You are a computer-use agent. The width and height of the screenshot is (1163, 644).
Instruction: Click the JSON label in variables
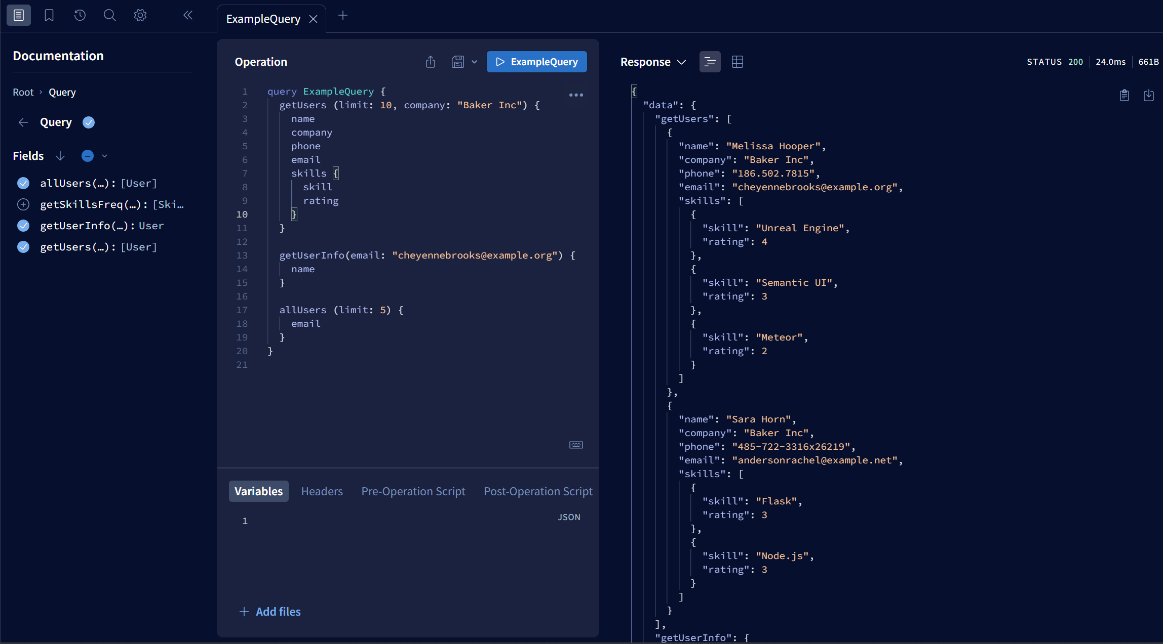coord(569,517)
